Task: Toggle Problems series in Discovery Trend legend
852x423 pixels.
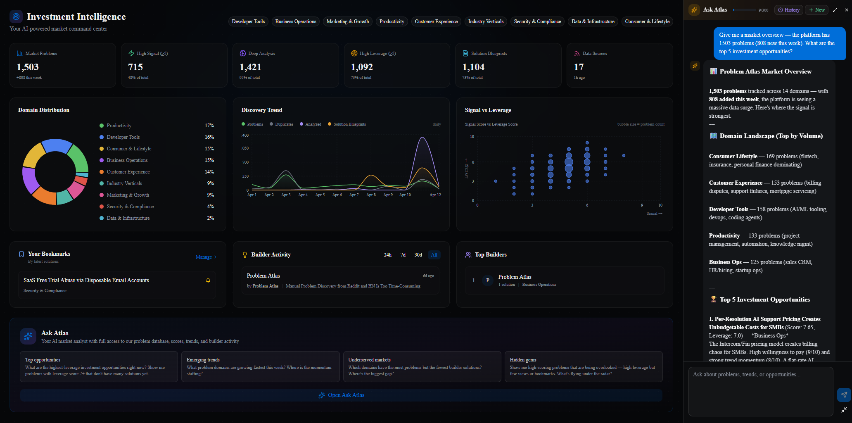Action: [252, 124]
